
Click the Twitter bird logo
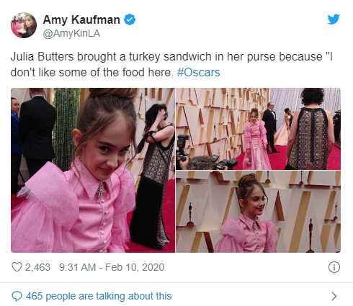[334, 19]
